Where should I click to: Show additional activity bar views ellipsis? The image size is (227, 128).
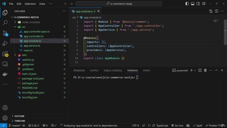[5, 84]
